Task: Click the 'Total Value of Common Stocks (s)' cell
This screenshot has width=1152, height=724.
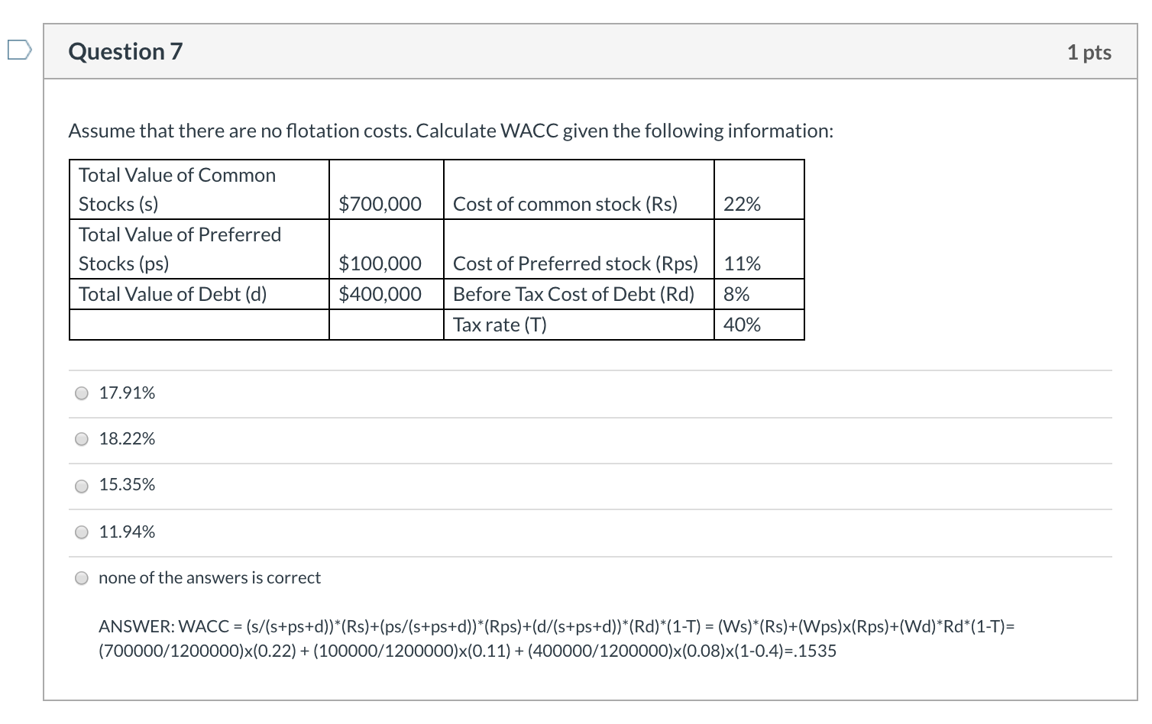Action: click(176, 189)
